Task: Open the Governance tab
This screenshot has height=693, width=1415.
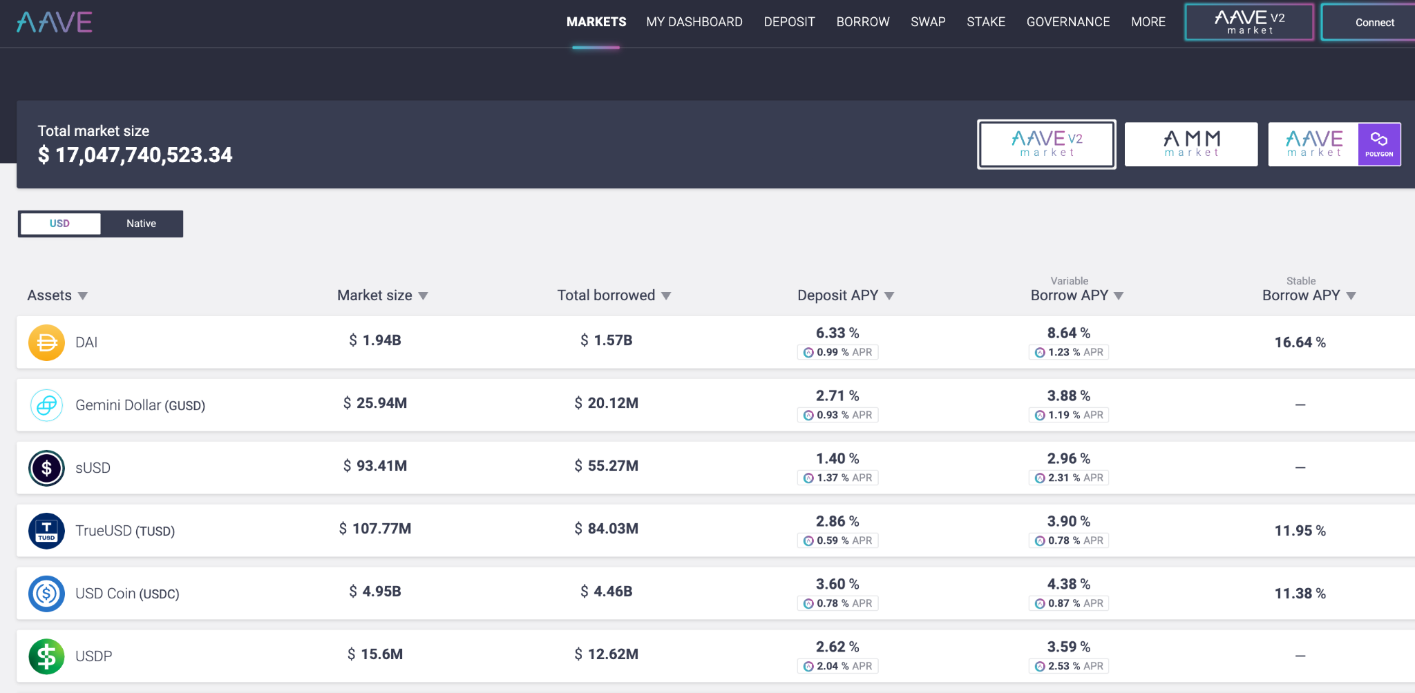Action: coord(1067,22)
